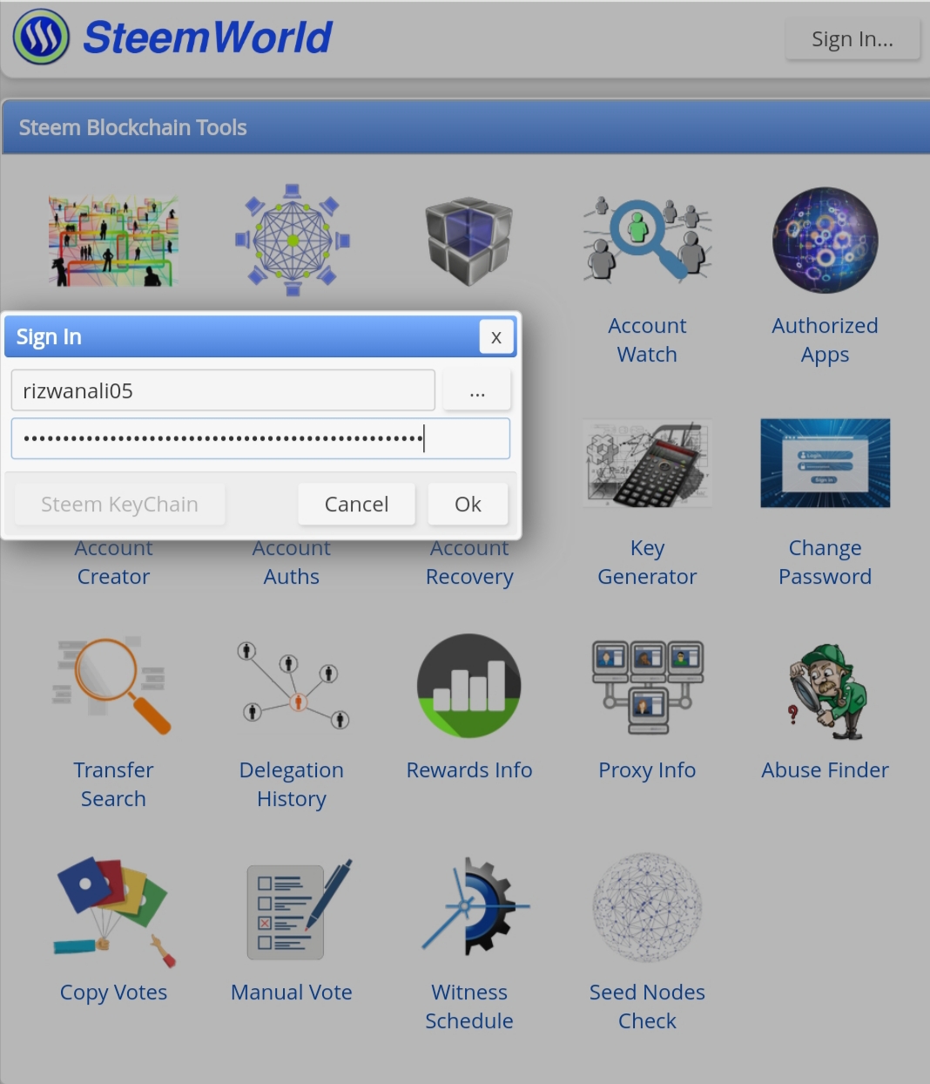
Task: Open the Seed Nodes Check sphere icon
Action: [x=647, y=907]
